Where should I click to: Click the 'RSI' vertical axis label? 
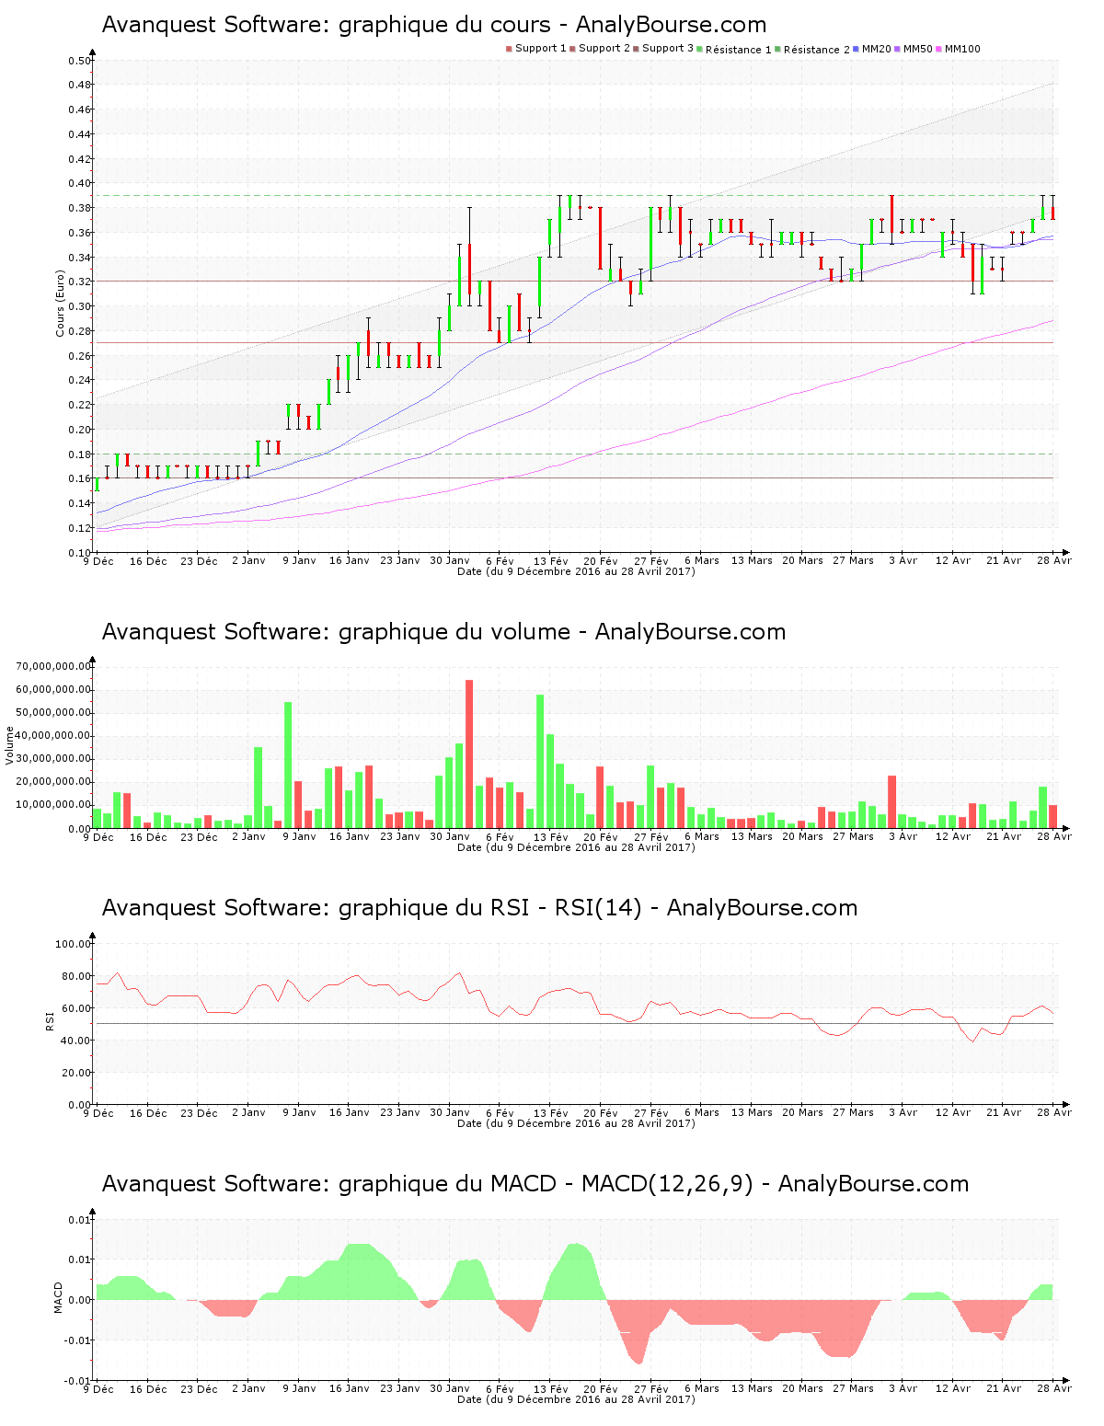(x=50, y=1020)
